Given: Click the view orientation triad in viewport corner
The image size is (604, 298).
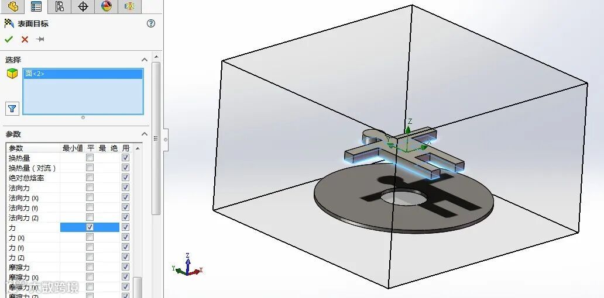Looking at the screenshot, I should (x=188, y=265).
